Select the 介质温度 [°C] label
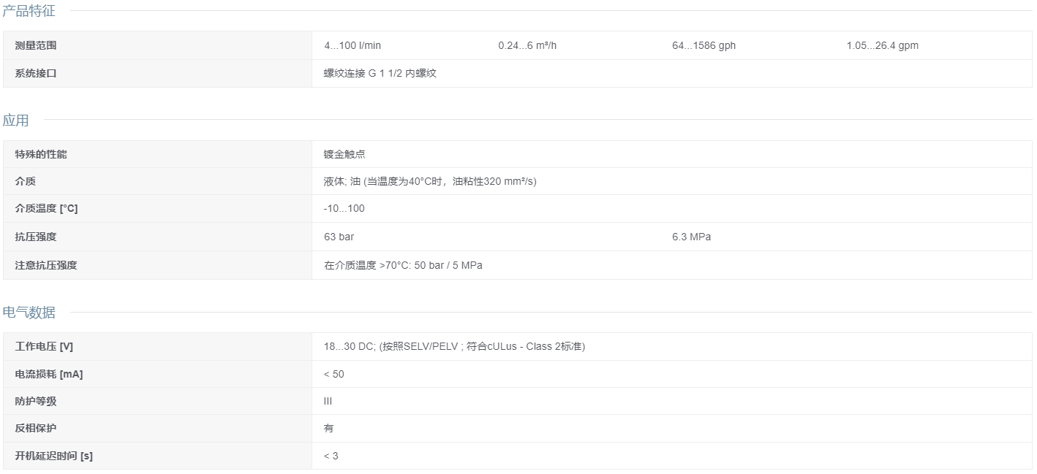 [46, 208]
